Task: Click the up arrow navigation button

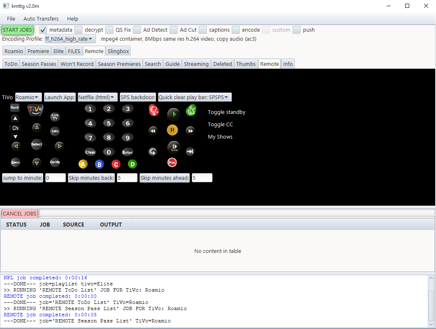Action: tap(37, 128)
